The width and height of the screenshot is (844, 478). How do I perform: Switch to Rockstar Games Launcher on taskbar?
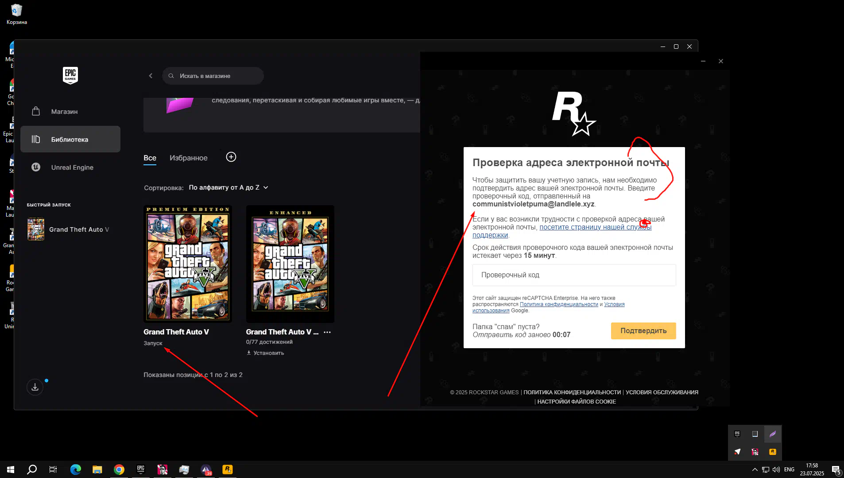coord(228,469)
